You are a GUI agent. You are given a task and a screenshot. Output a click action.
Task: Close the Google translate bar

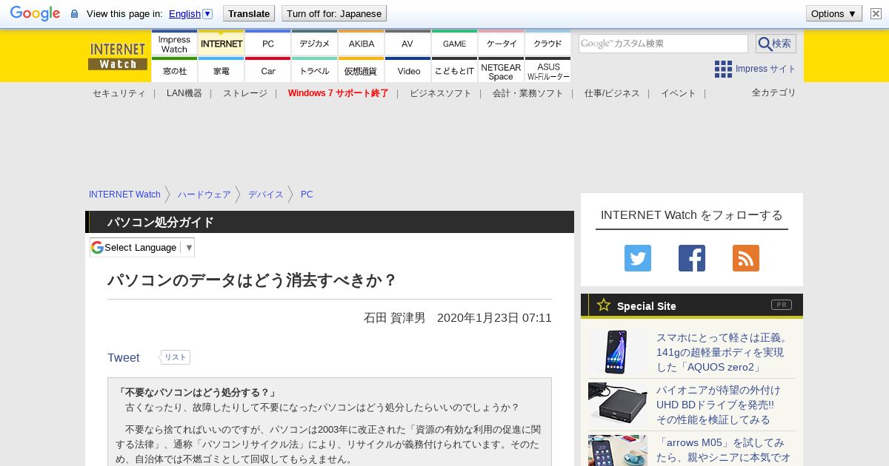coord(876,13)
